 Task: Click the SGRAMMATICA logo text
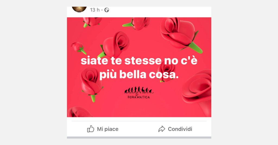pos(139,97)
